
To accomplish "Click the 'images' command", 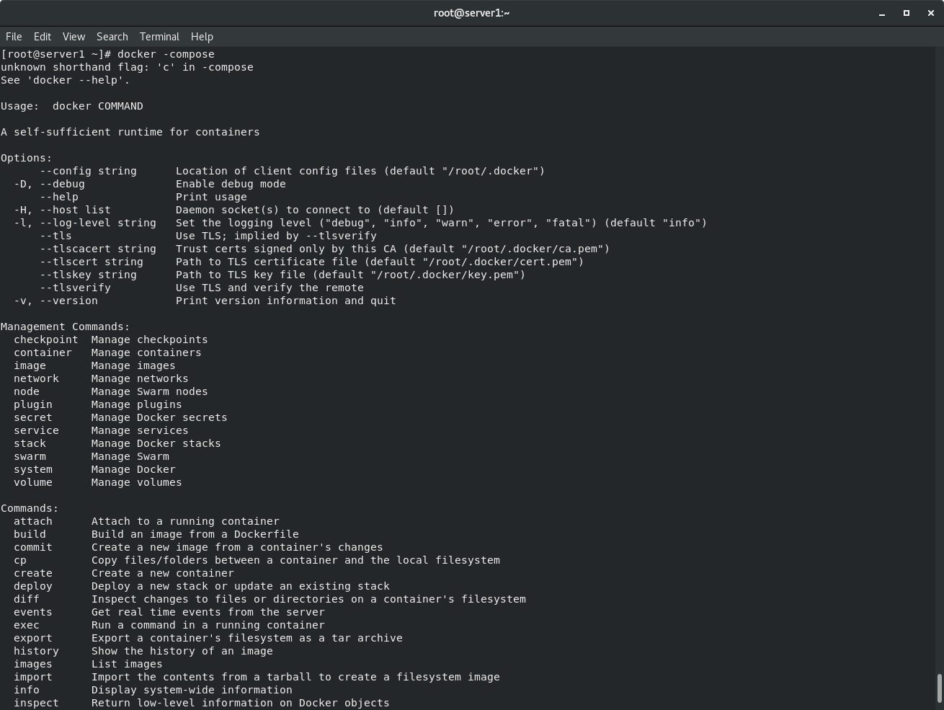I will point(33,664).
